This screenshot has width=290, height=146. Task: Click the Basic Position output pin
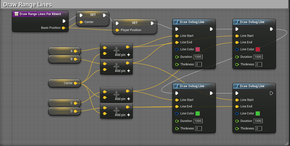point(63,28)
